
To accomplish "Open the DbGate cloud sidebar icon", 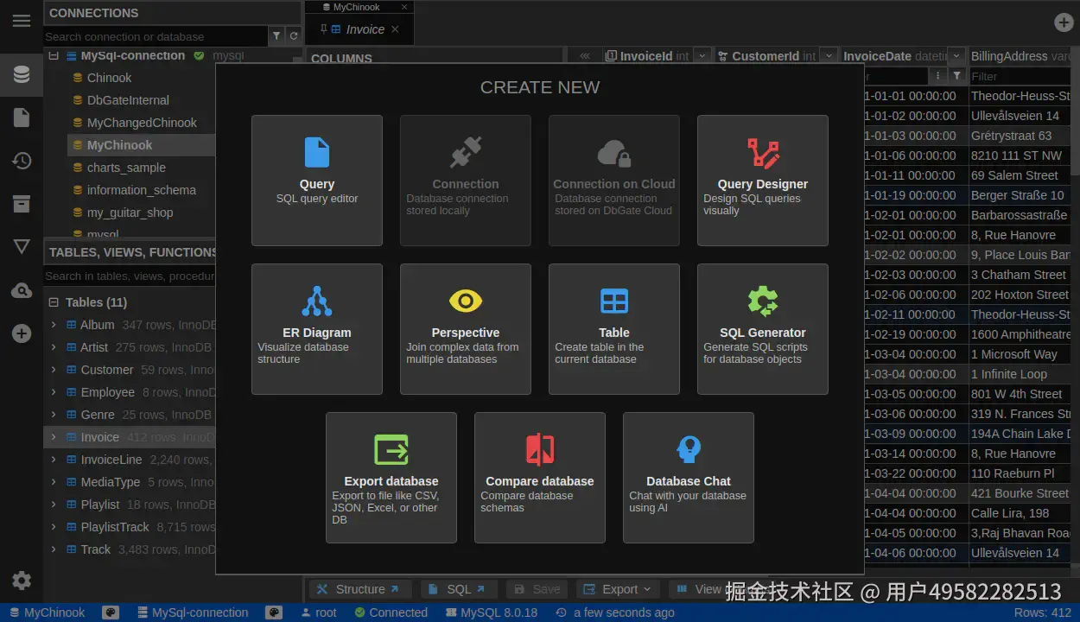I will [22, 291].
